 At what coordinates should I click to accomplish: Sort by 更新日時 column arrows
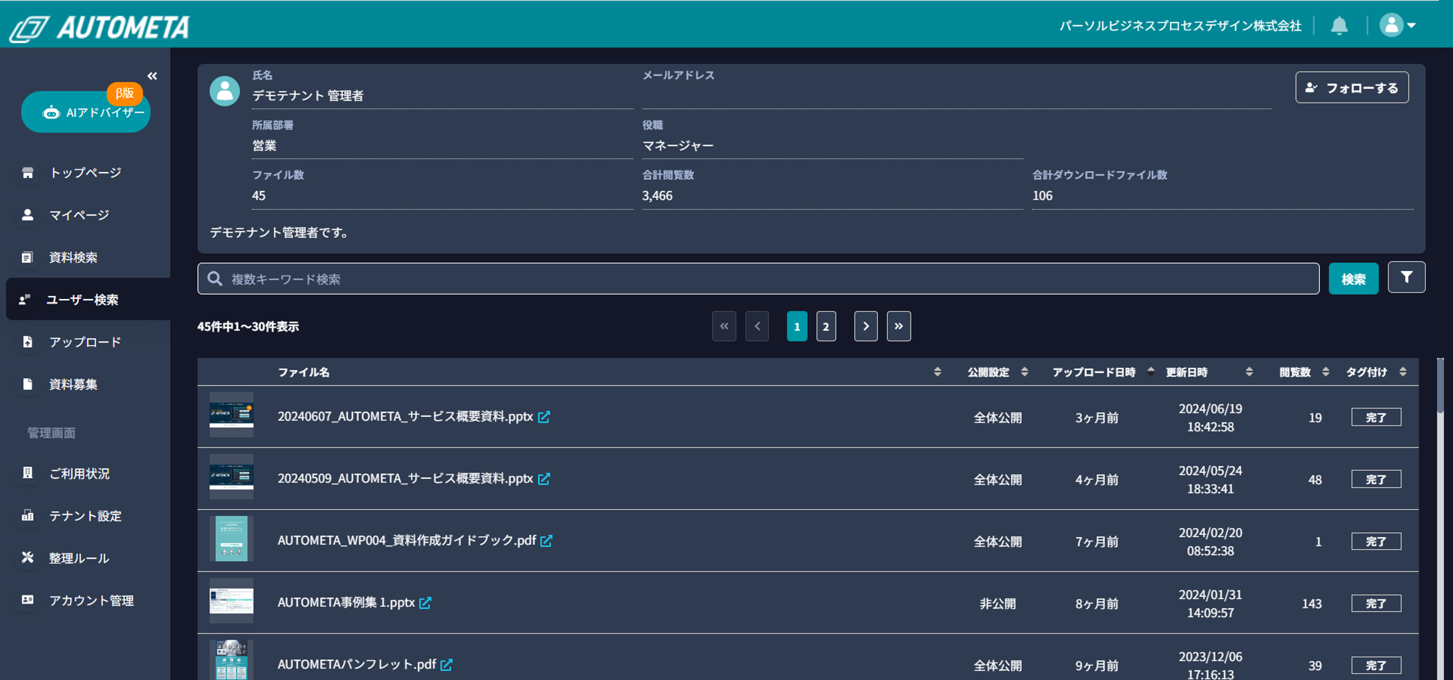[x=1249, y=372]
